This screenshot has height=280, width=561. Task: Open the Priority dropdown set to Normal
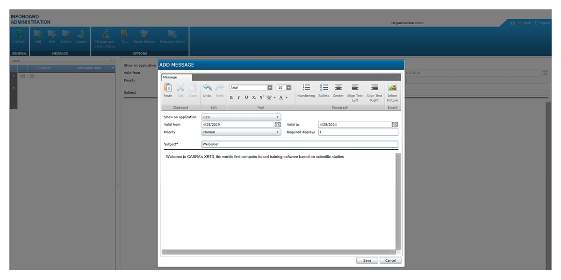pos(278,132)
